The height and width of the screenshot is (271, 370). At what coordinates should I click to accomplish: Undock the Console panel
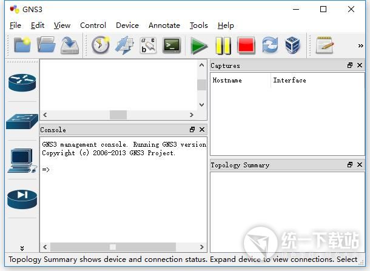click(192, 130)
